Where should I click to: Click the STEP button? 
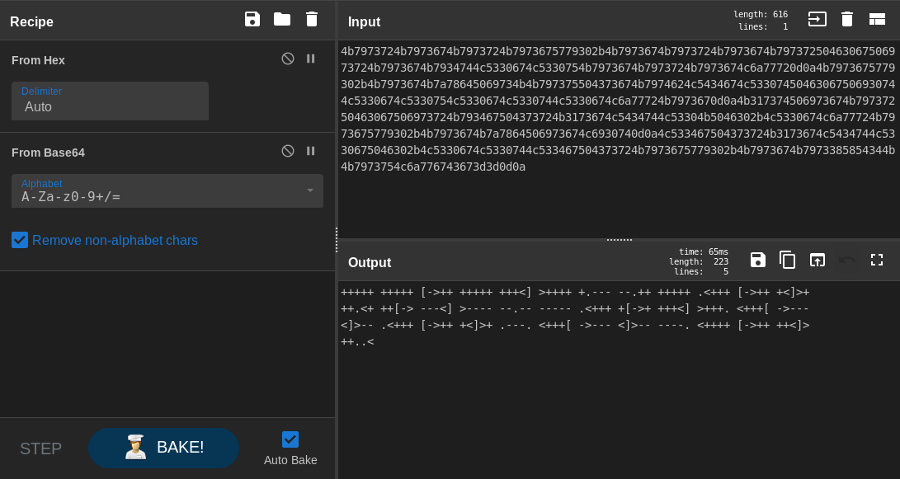(41, 448)
